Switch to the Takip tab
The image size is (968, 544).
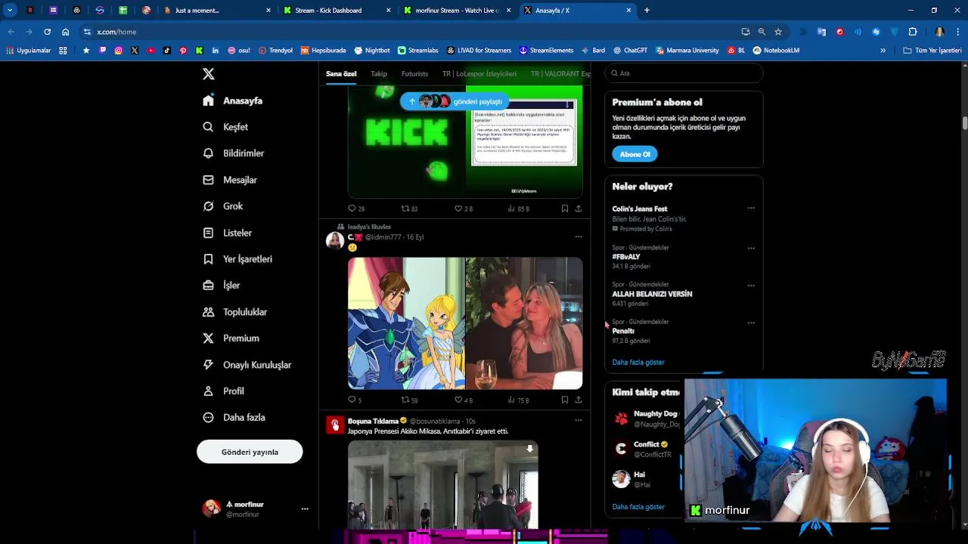click(379, 74)
